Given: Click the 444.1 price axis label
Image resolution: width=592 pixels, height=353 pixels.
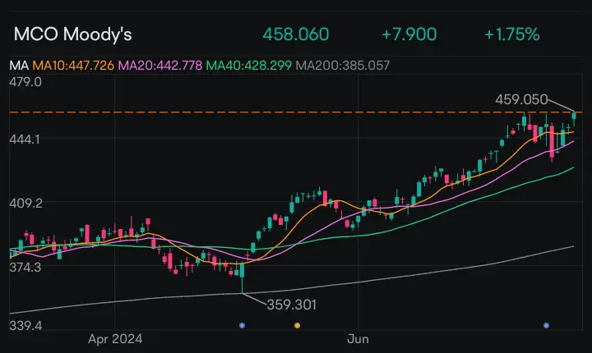Looking at the screenshot, I should point(25,140).
